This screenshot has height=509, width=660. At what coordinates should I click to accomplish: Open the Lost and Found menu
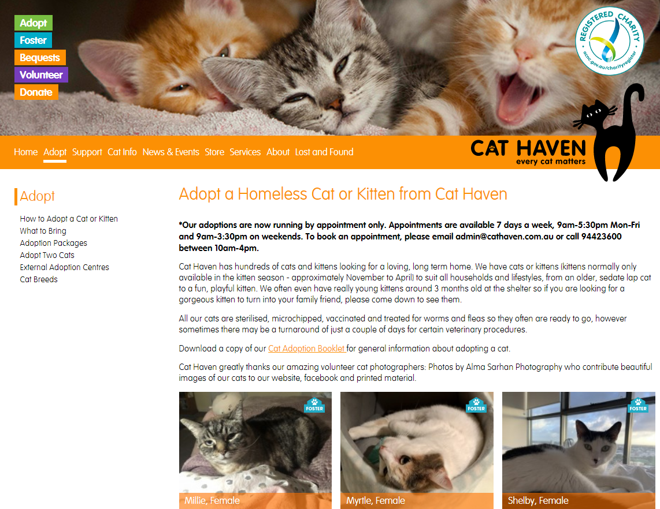324,152
